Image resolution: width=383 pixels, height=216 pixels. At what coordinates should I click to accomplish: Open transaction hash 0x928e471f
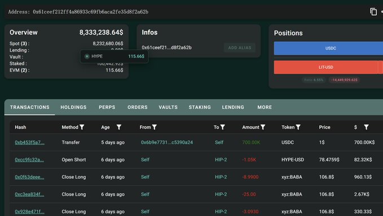pos(29,211)
